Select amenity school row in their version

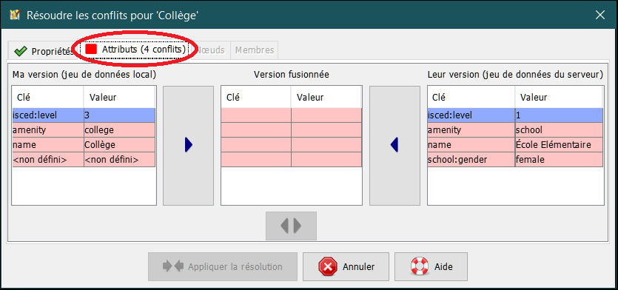point(515,130)
